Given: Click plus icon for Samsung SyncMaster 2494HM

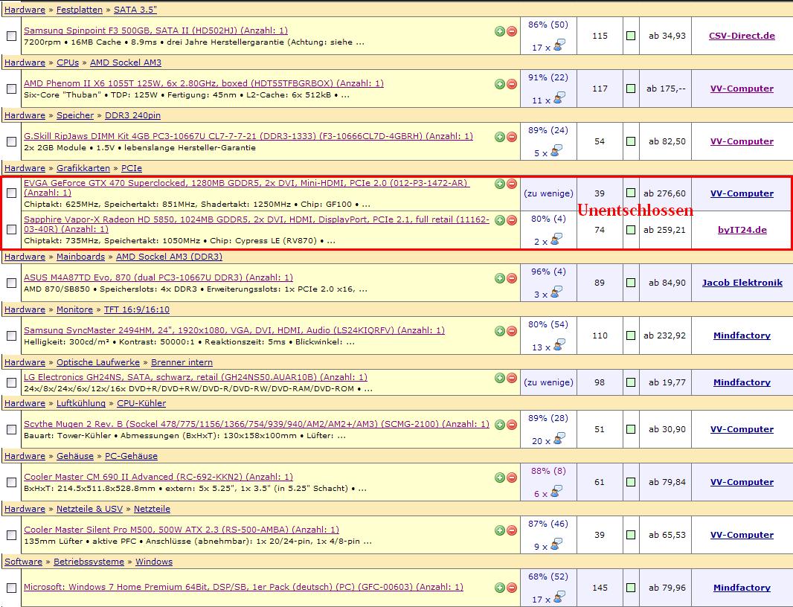Looking at the screenshot, I should click(500, 331).
